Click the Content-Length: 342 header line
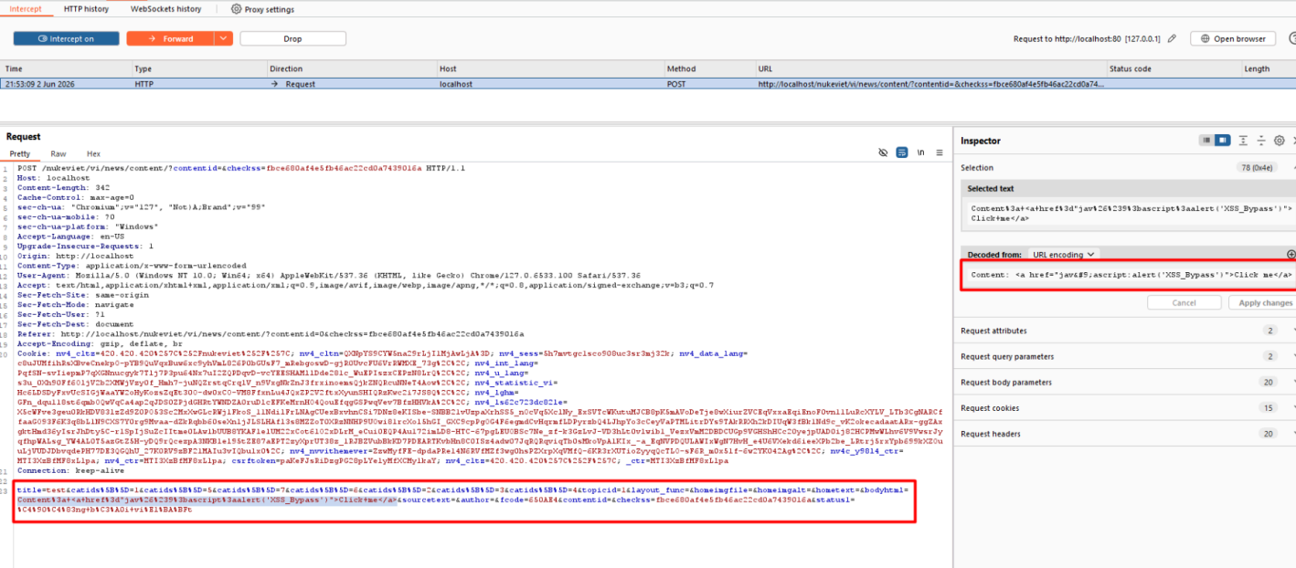 point(64,187)
